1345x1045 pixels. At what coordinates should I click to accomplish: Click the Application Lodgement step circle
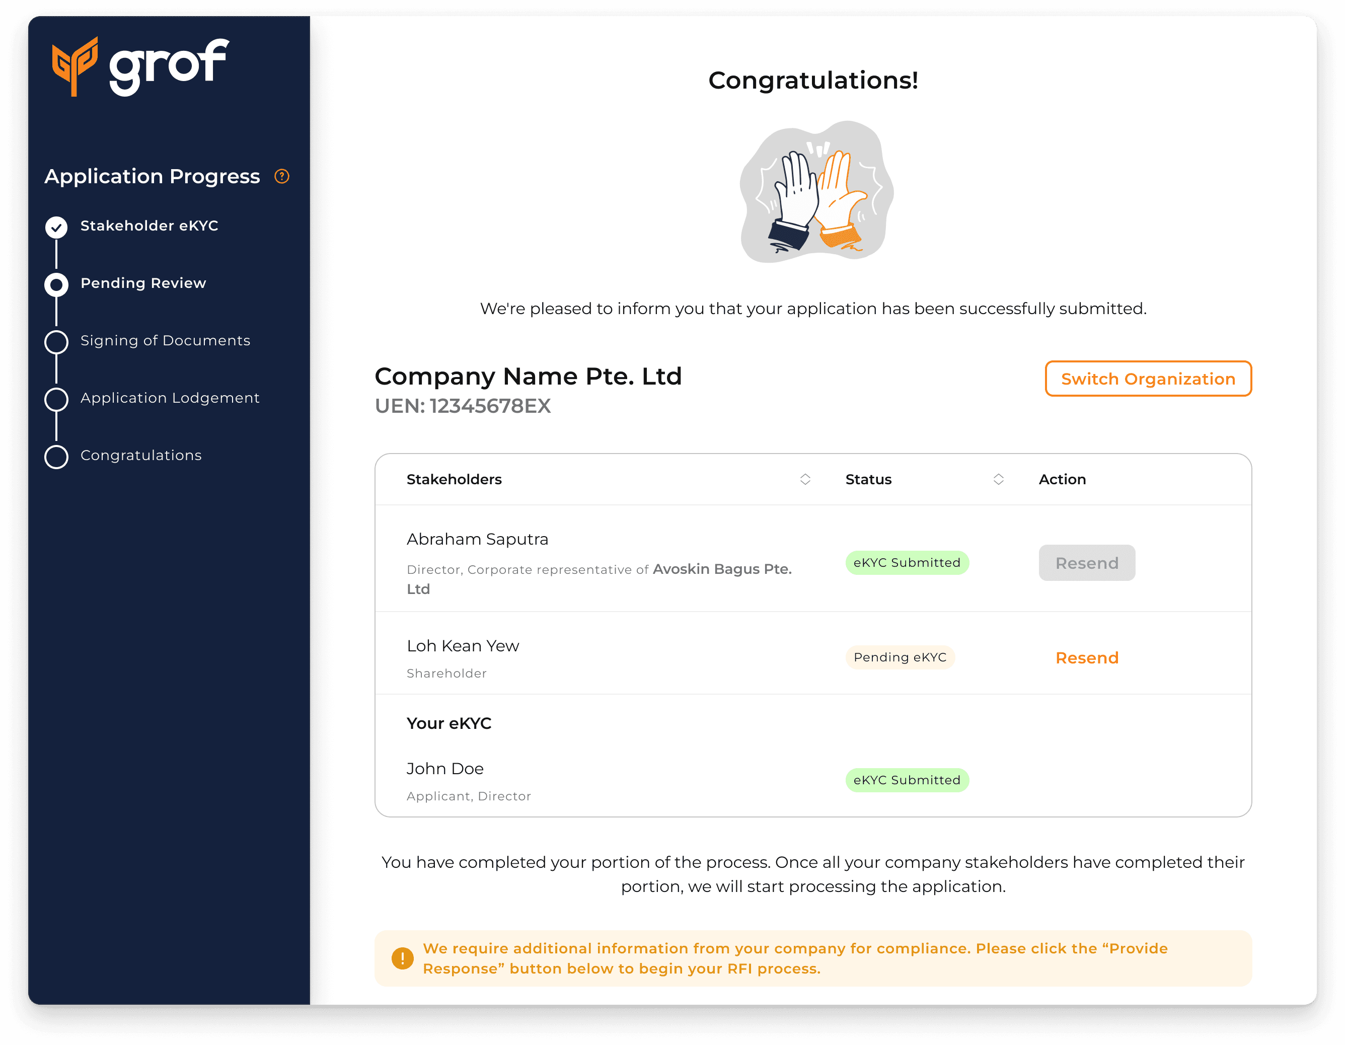(x=56, y=399)
